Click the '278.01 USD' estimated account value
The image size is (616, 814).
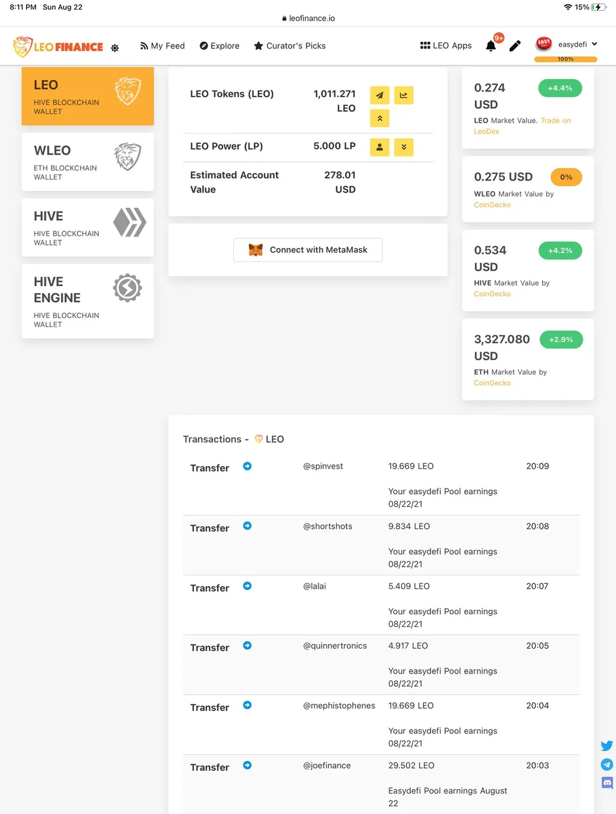pos(339,182)
